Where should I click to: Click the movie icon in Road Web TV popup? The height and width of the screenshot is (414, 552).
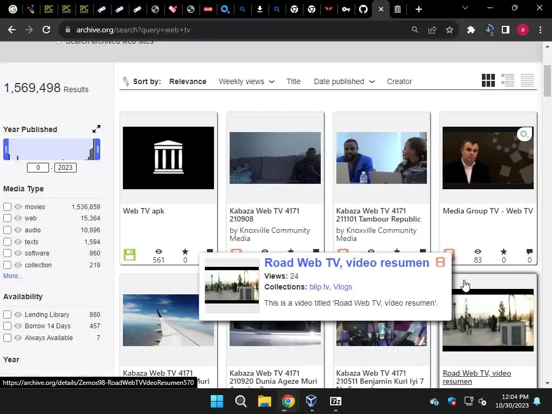point(440,263)
